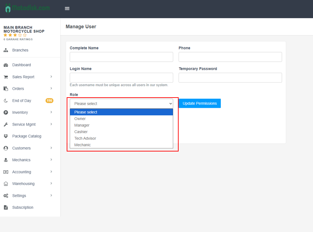
Task: Click the hamburger menu icon in header
Action: (67, 9)
